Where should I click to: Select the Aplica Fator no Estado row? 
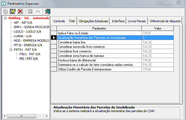pos(112,33)
